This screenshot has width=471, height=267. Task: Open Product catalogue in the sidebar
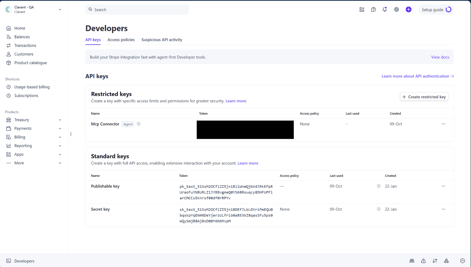pyautogui.click(x=31, y=63)
